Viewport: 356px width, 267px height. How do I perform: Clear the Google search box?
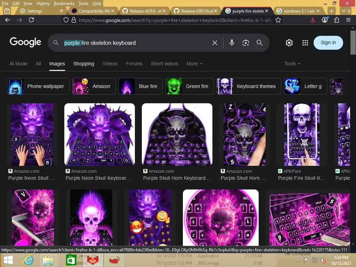[x=215, y=43]
